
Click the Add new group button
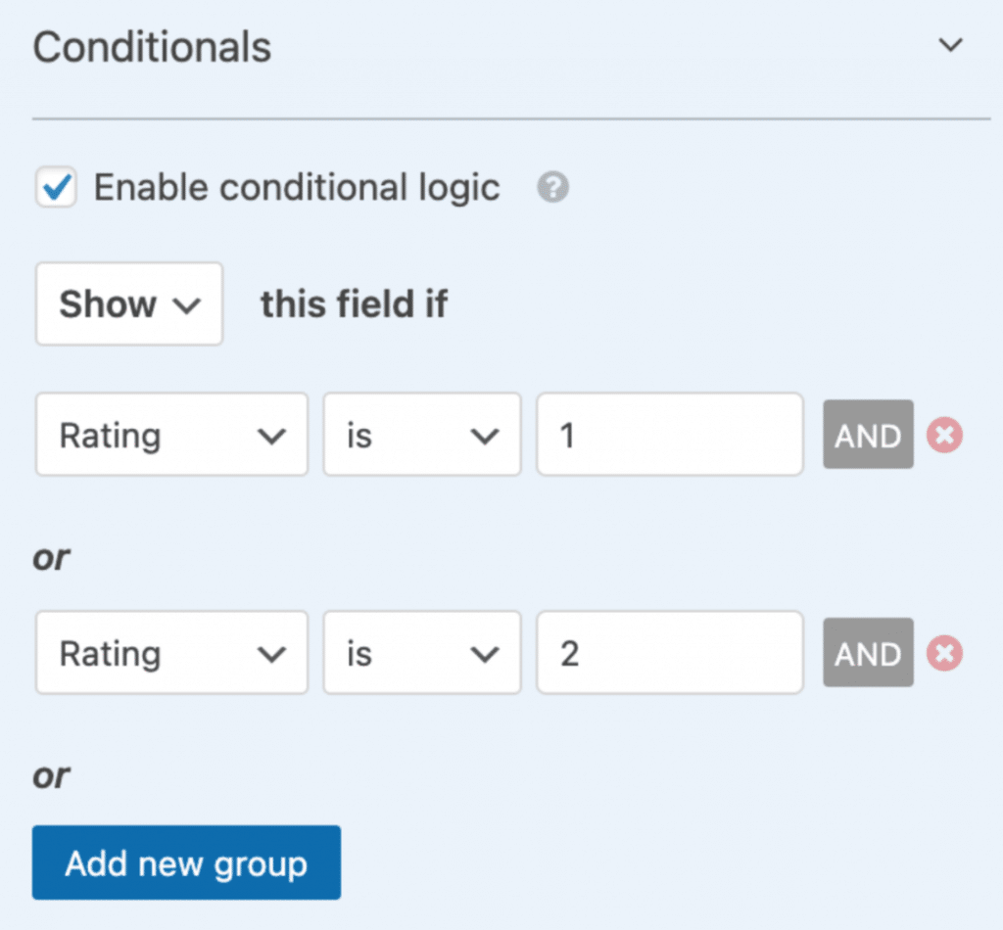186,862
